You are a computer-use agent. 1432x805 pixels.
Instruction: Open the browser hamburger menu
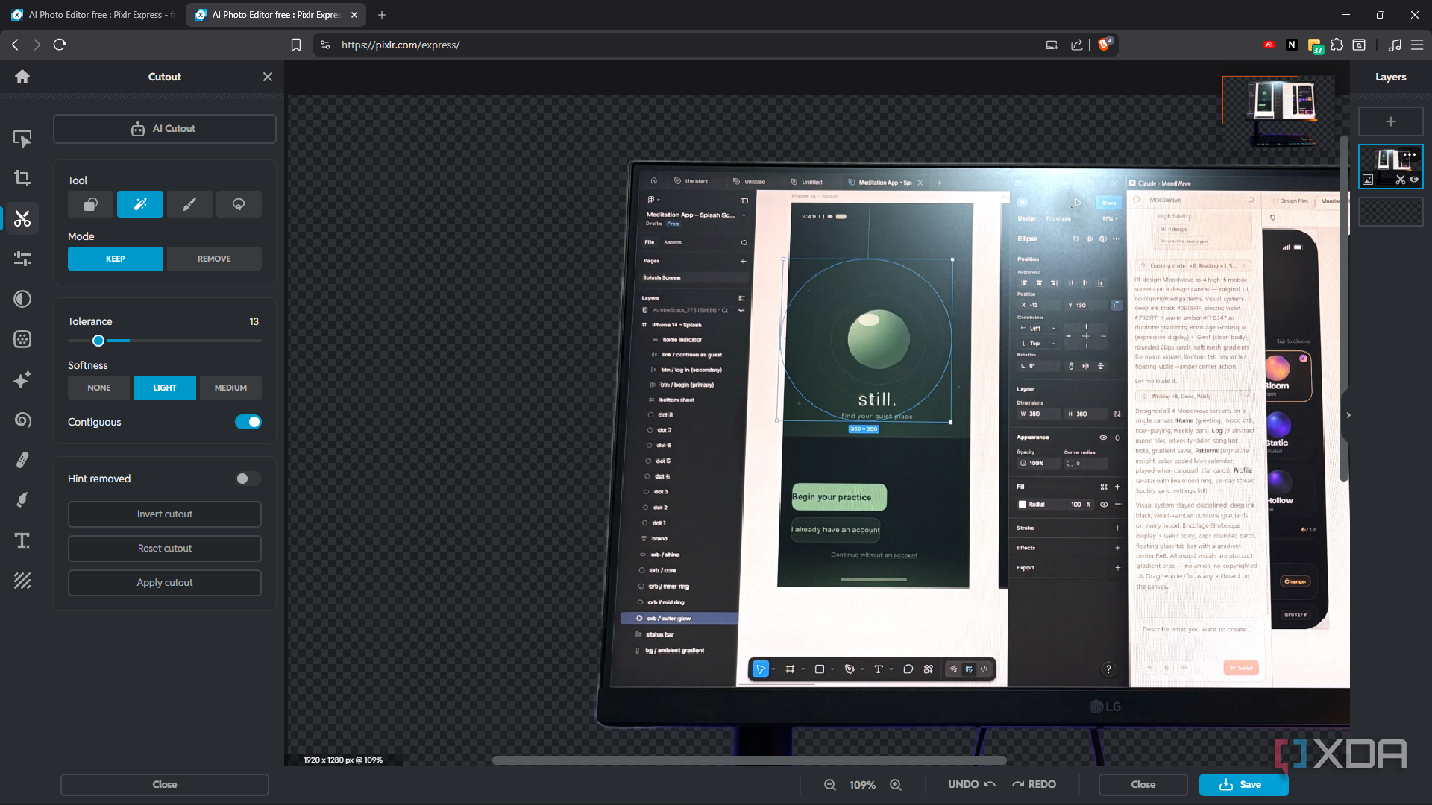click(x=1417, y=45)
